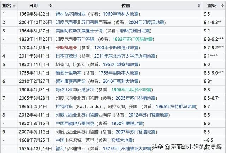Select magnitude cell 8.8-9.2***

[214, 39]
